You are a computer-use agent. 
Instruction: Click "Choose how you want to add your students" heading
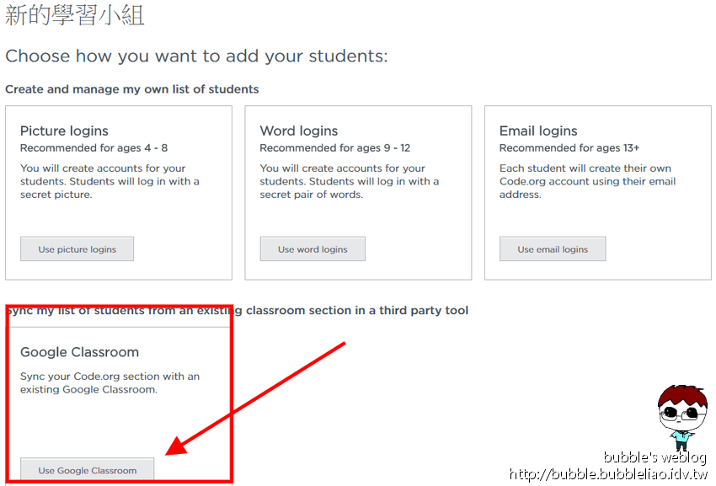point(196,56)
